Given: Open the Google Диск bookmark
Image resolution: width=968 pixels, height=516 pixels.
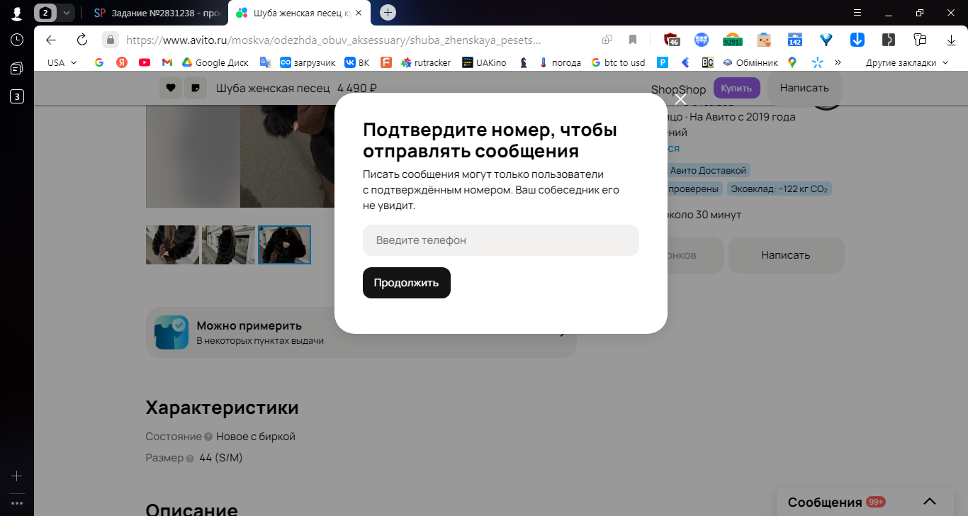Looking at the screenshot, I should tap(215, 62).
